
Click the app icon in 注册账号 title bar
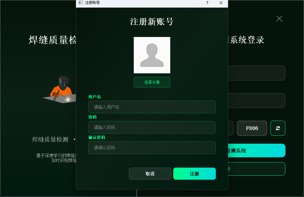coord(81,3)
